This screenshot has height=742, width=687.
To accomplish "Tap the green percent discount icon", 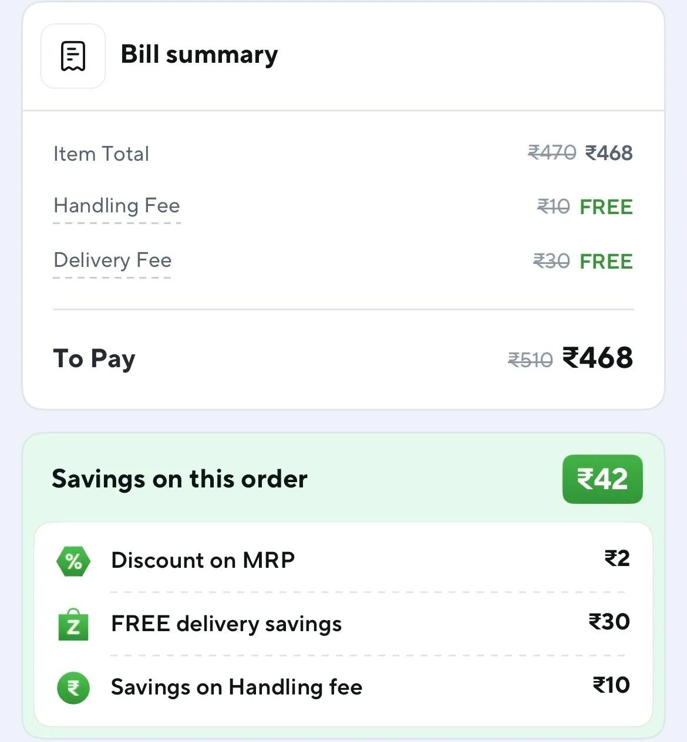I will [73, 561].
